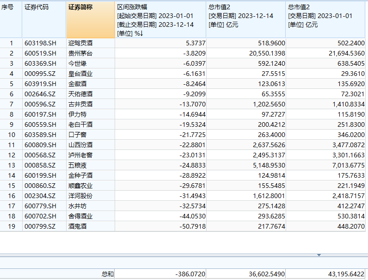Click 总市值2 header dated 2023-01-01
The height and width of the screenshot is (280, 368).
pos(326,20)
